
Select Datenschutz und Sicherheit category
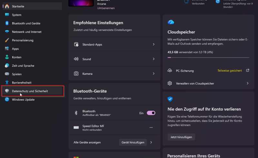point(33,91)
